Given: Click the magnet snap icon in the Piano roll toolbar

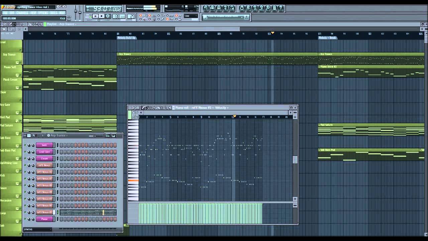Looking at the screenshot, I should tap(137, 108).
